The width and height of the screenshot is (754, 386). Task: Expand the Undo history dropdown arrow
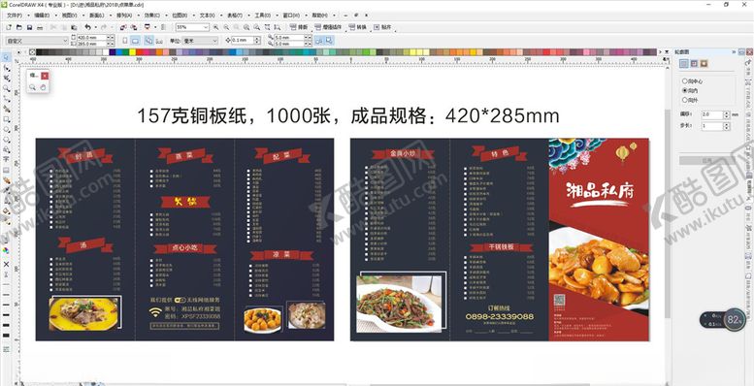[95, 27]
